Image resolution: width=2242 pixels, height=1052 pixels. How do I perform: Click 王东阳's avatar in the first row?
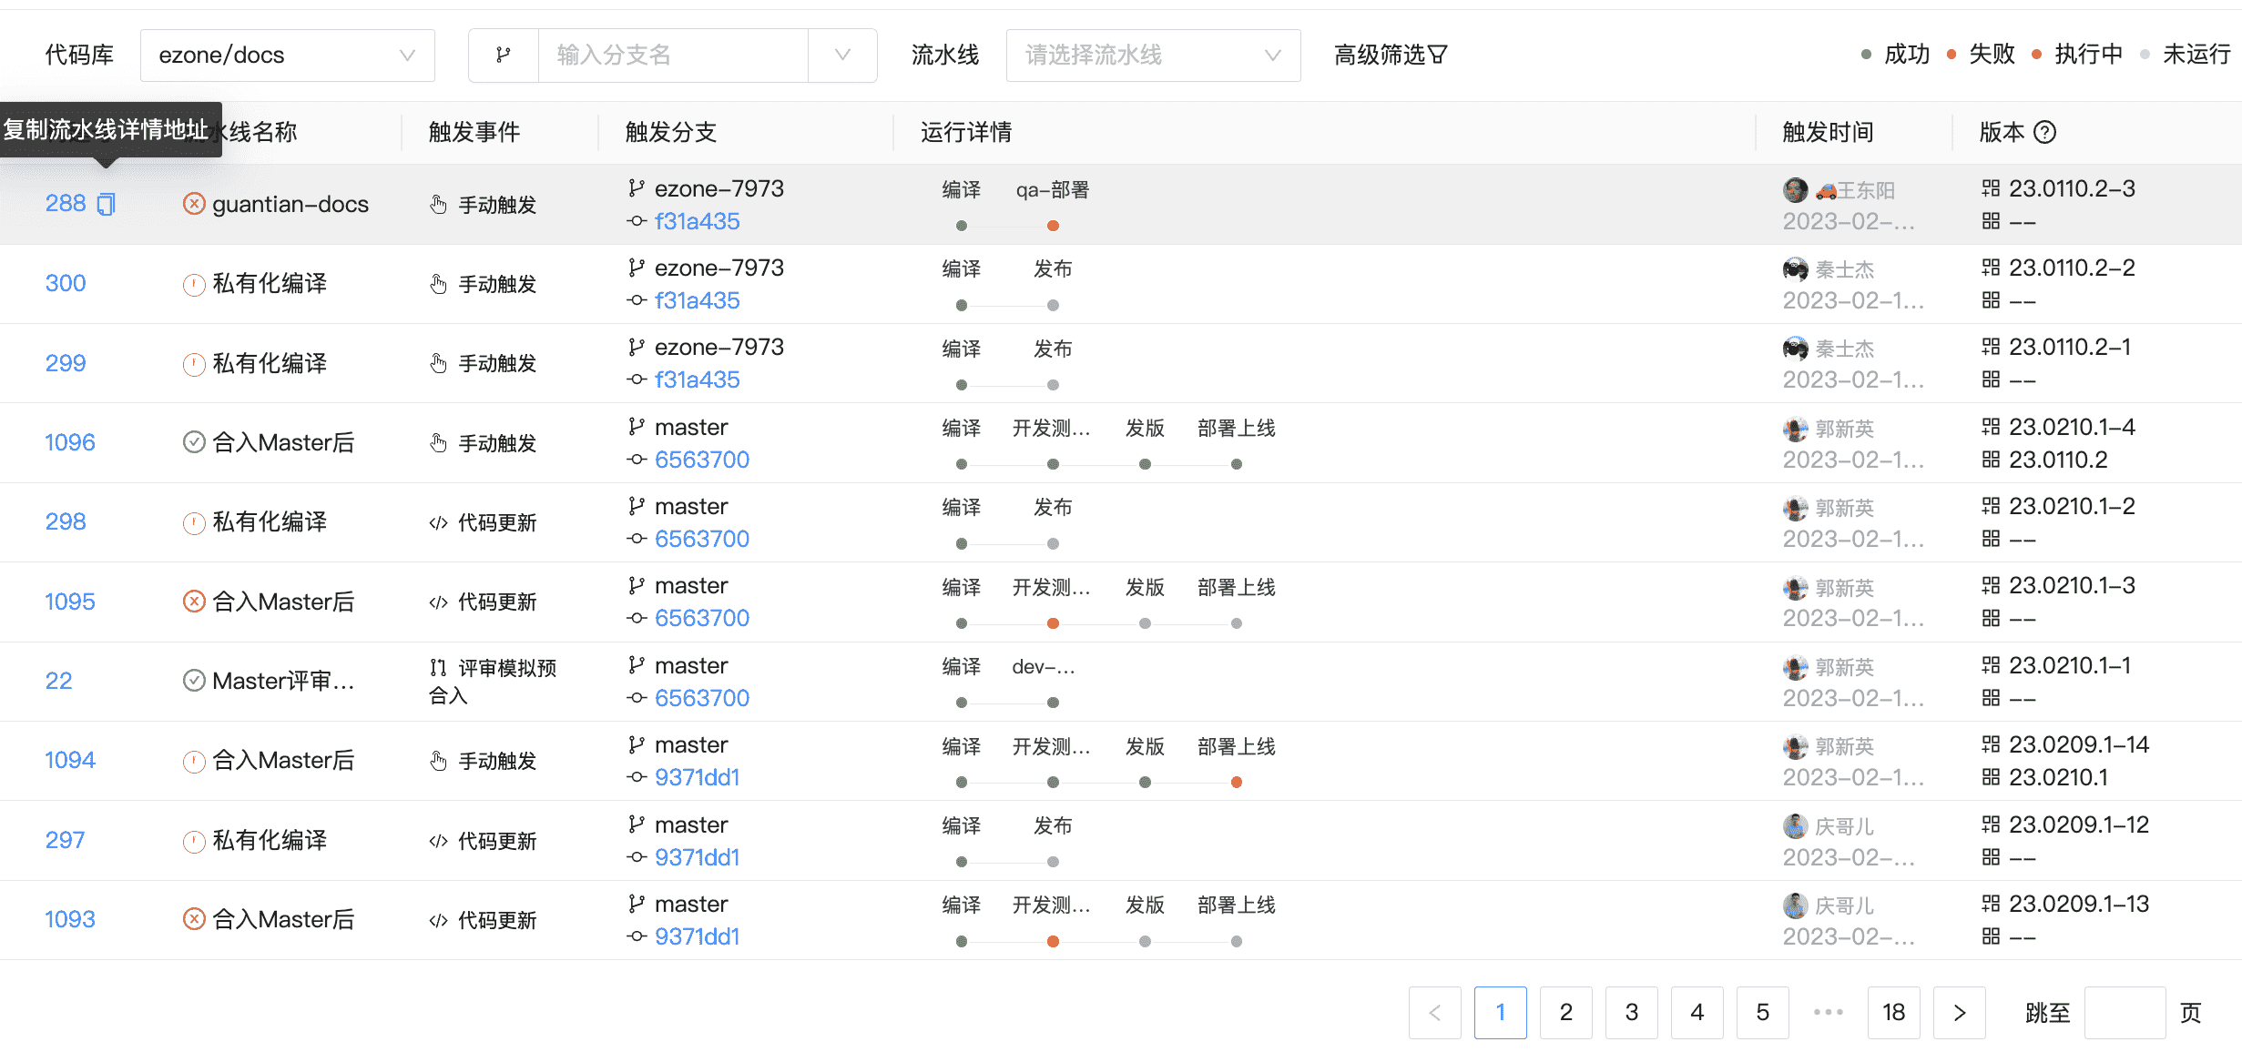(1795, 190)
